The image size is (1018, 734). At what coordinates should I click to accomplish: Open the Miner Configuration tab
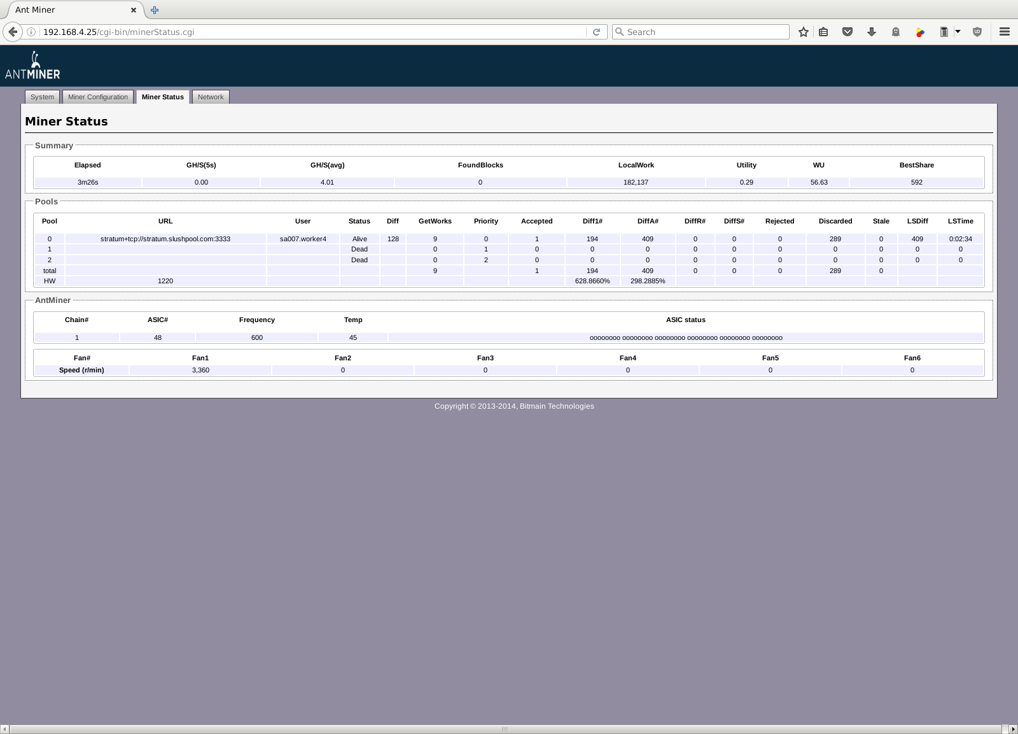coord(98,97)
